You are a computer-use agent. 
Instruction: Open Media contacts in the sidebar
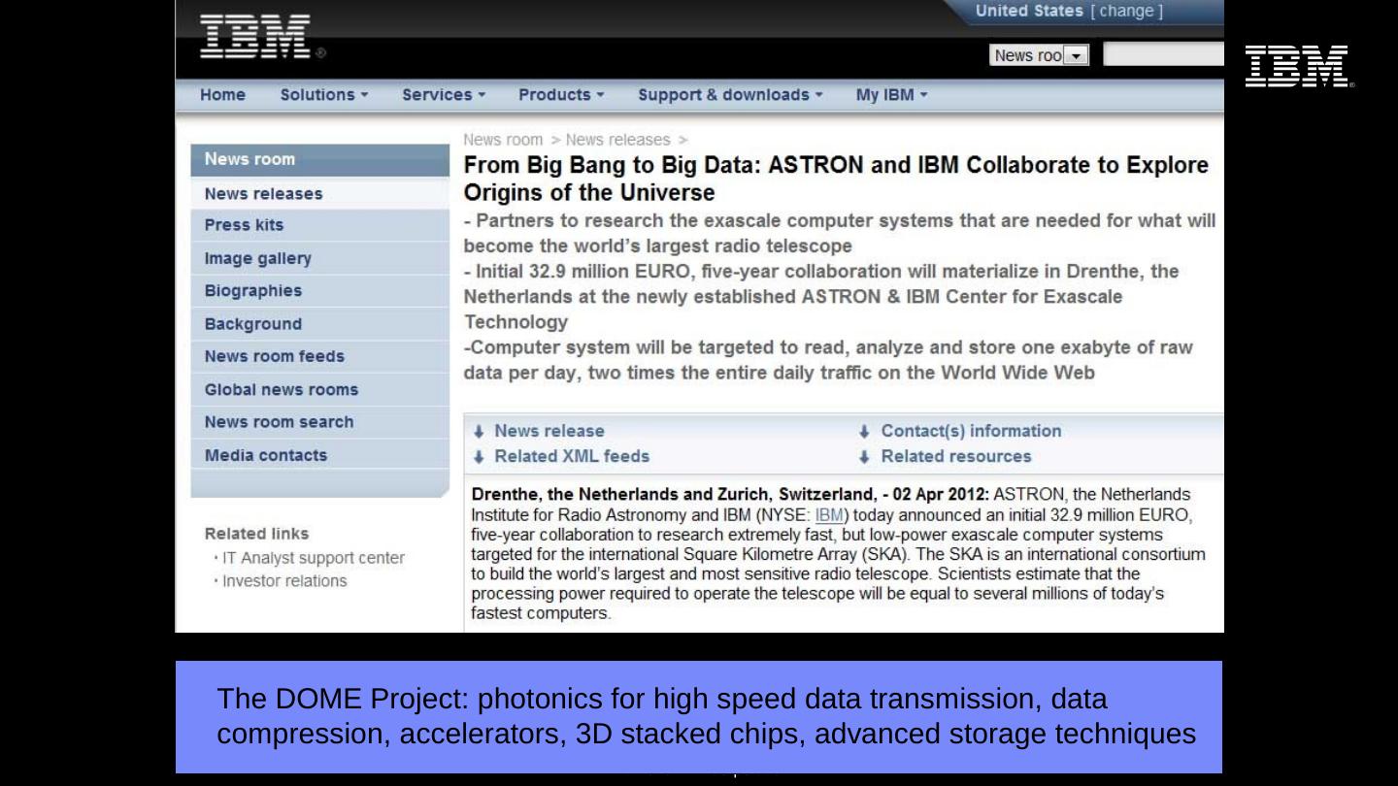[x=320, y=456]
